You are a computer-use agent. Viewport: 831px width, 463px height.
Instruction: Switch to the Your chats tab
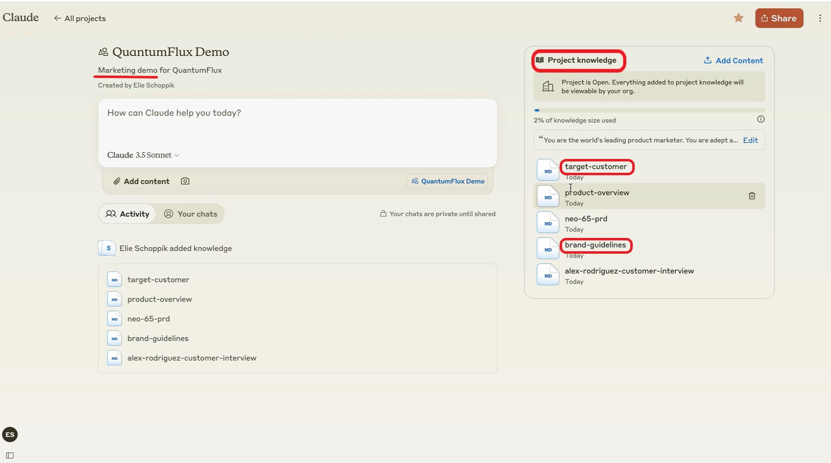click(x=190, y=214)
